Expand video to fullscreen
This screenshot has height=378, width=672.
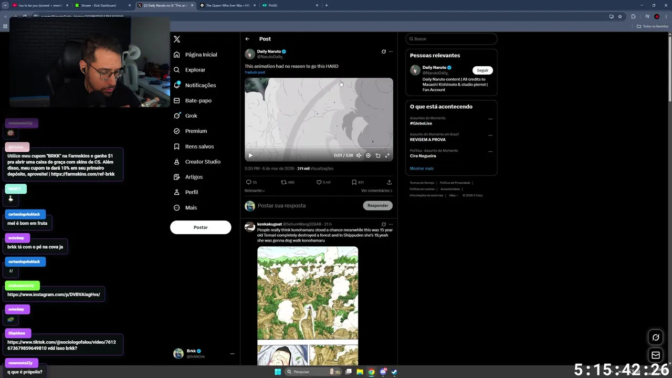click(387, 155)
